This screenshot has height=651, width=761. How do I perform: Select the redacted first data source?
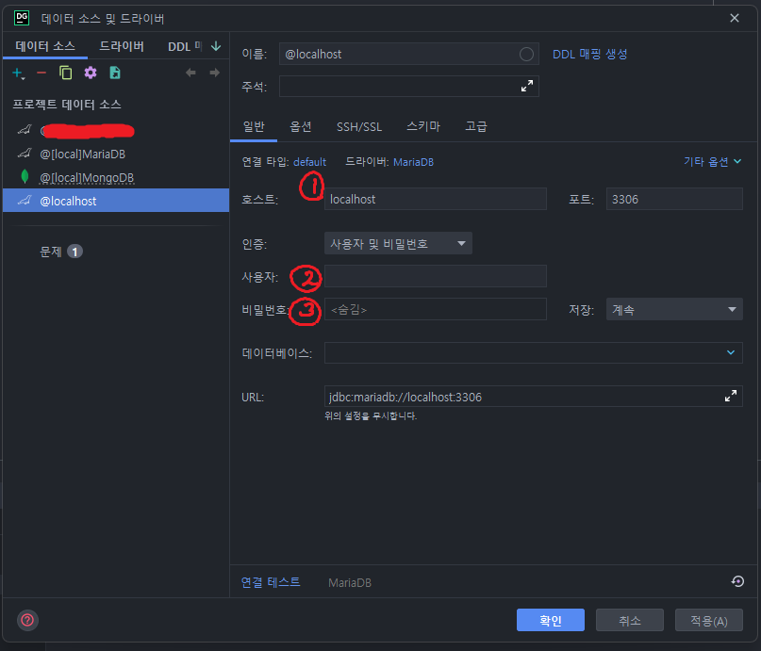coord(115,130)
